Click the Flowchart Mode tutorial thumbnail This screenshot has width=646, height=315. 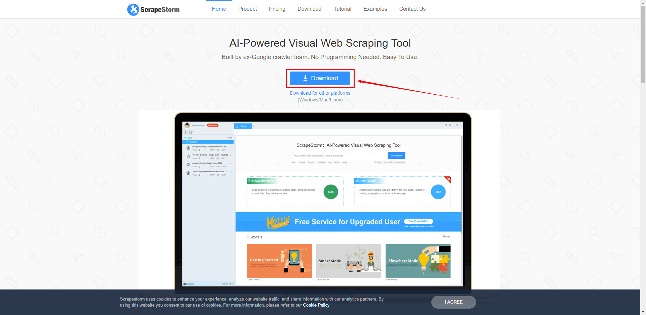418,261
